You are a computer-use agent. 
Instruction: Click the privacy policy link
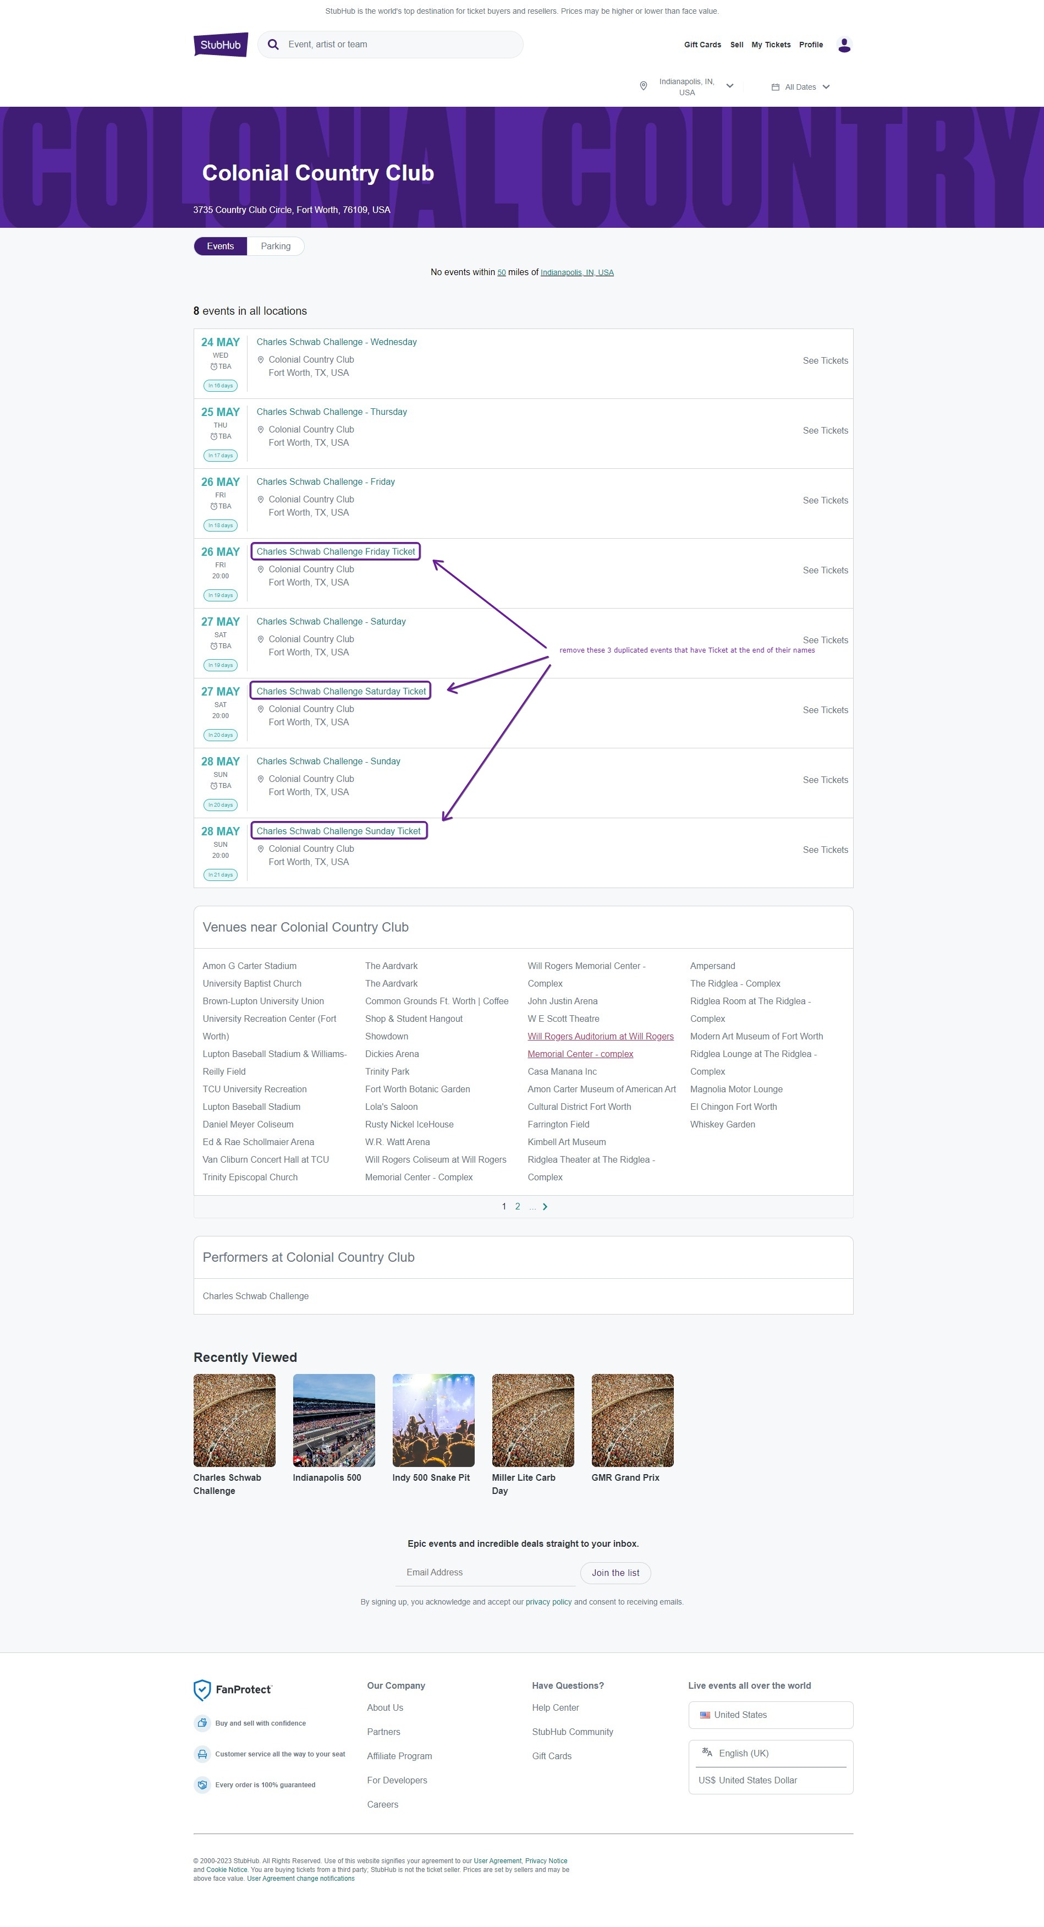(548, 1602)
